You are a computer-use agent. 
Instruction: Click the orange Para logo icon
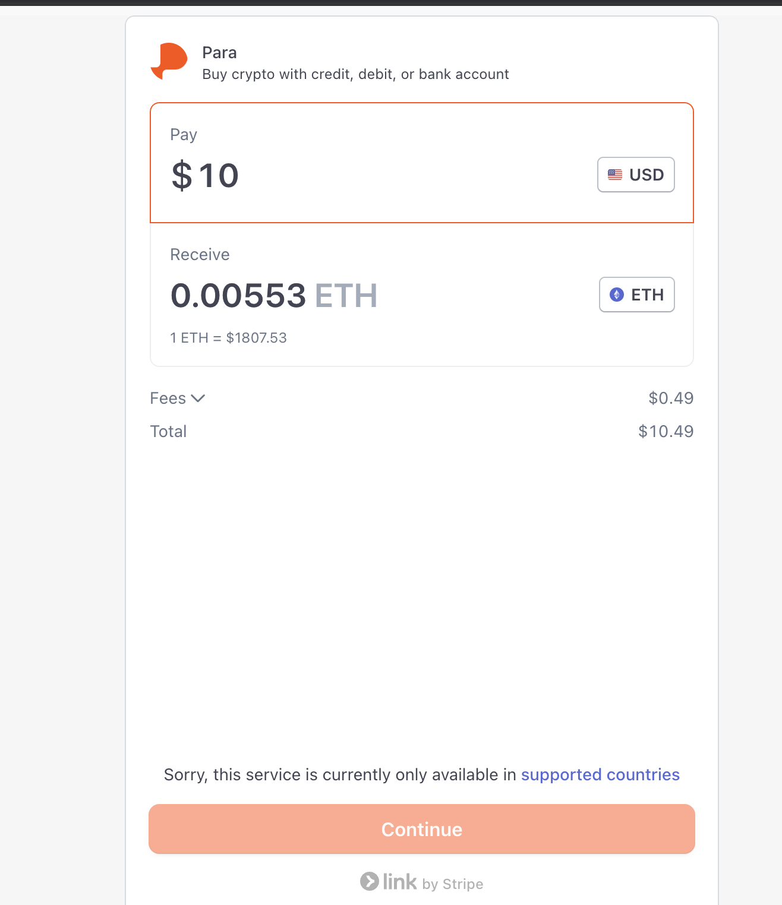click(169, 61)
